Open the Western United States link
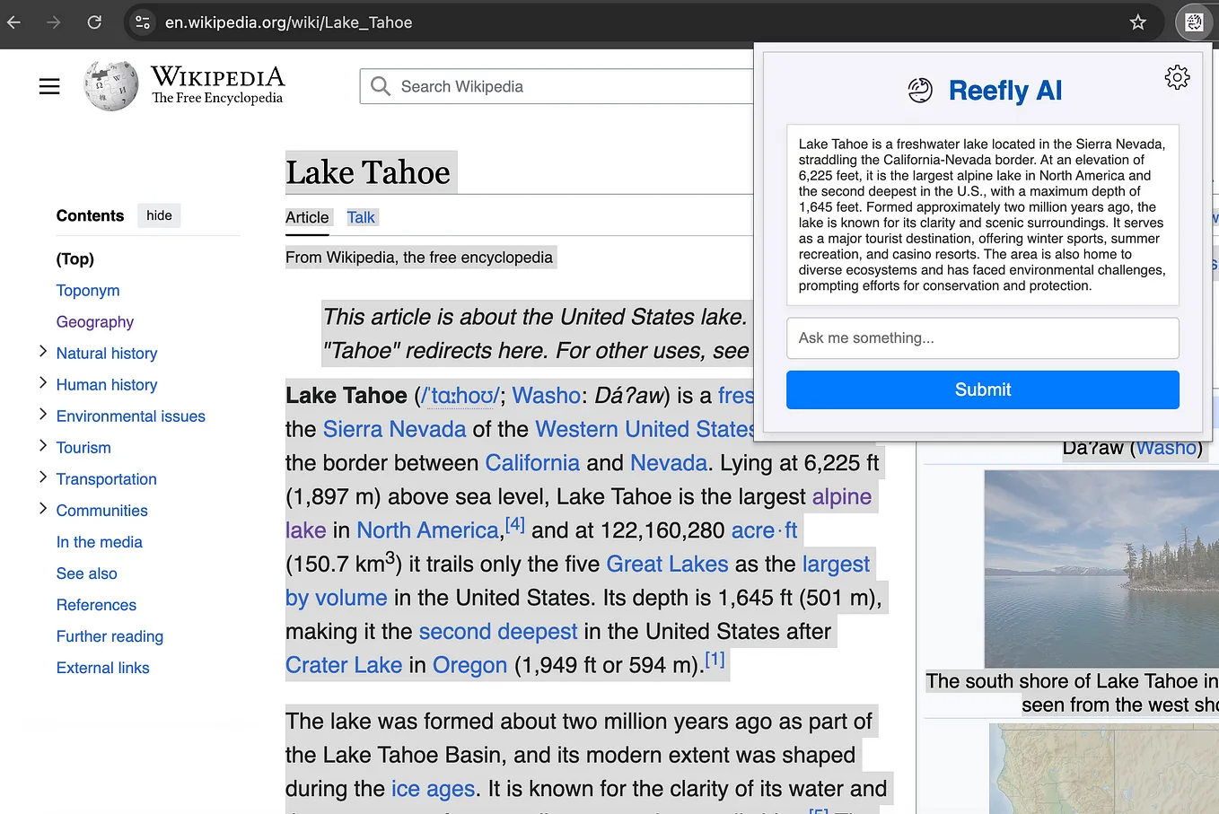This screenshot has height=814, width=1219. coord(645,429)
